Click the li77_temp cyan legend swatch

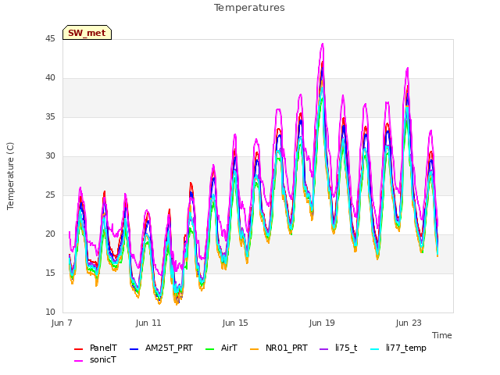click(375, 349)
